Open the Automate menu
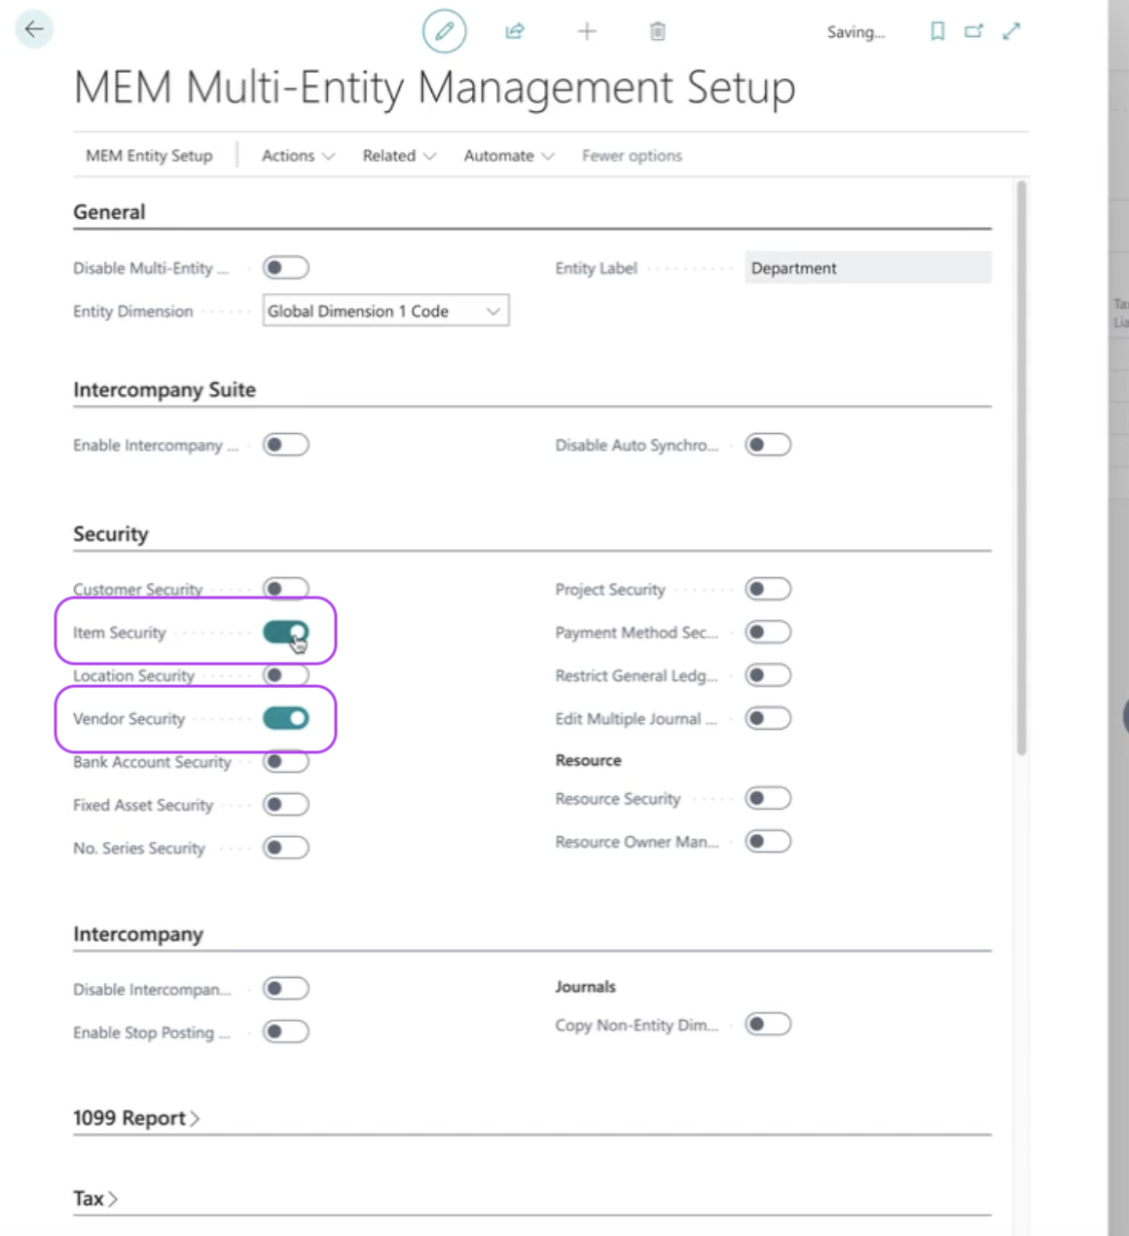 [508, 156]
